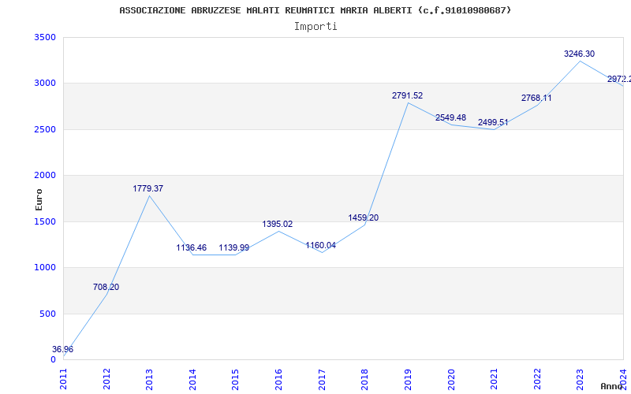The image size is (631, 394).
Task: Click the 2768.11 value label
Action: point(536,98)
